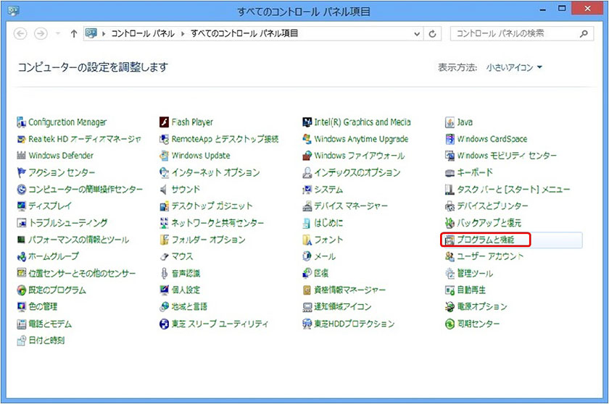Open the ネットワークと共有センター link

[x=217, y=223]
